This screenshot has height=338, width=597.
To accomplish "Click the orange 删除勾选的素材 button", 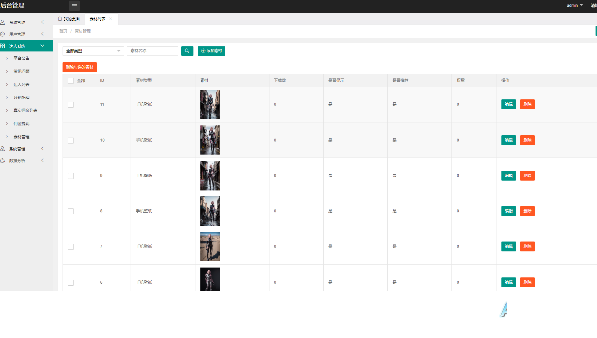I will 80,67.
